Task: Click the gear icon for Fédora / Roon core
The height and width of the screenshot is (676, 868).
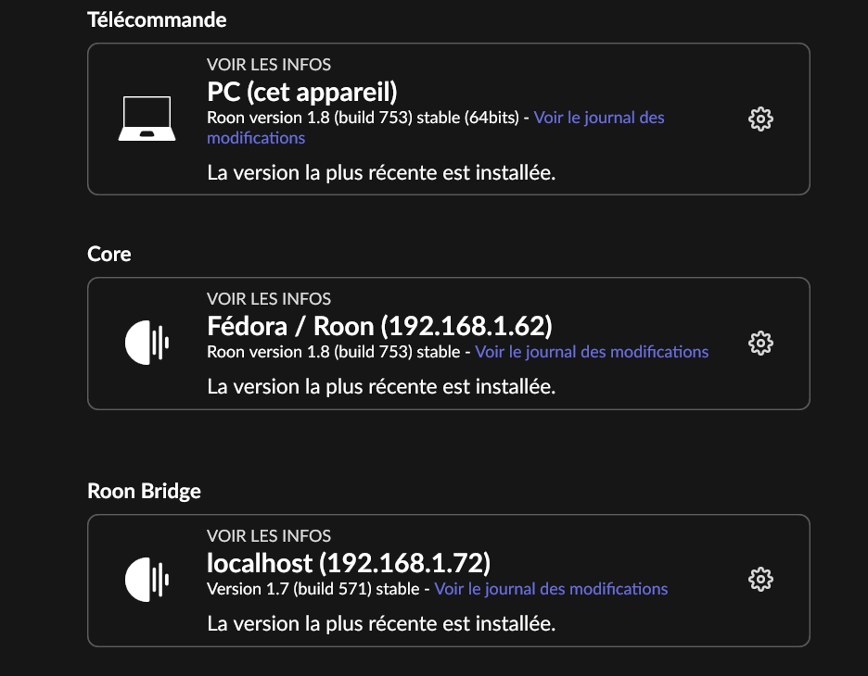Action: coord(760,344)
